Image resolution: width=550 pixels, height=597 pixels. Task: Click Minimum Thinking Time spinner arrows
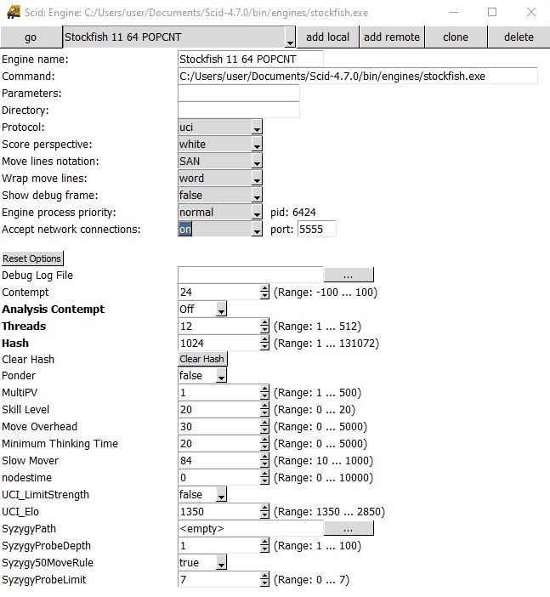pyautogui.click(x=264, y=444)
